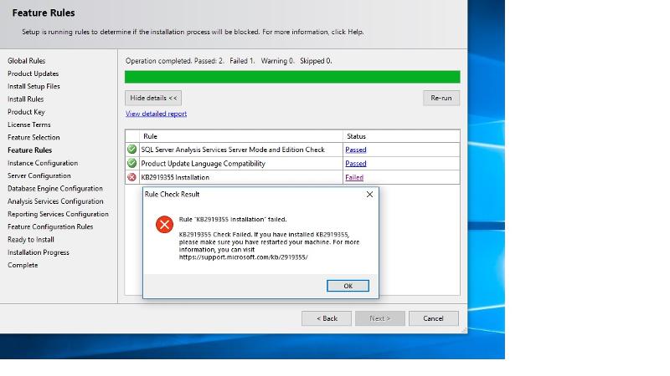Click the green rule-check progress bar
Image resolution: width=670 pixels, height=376 pixels.
292,77
